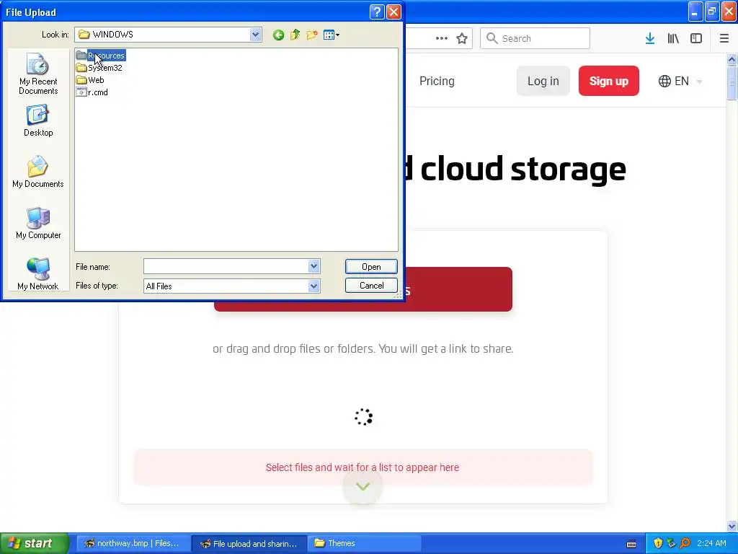Expand the File name history dropdown

(314, 266)
